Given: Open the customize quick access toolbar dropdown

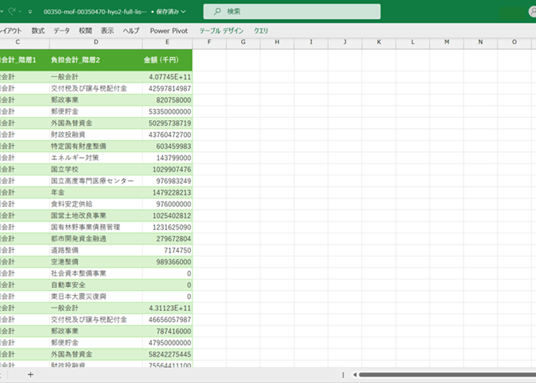Looking at the screenshot, I should (30, 12).
